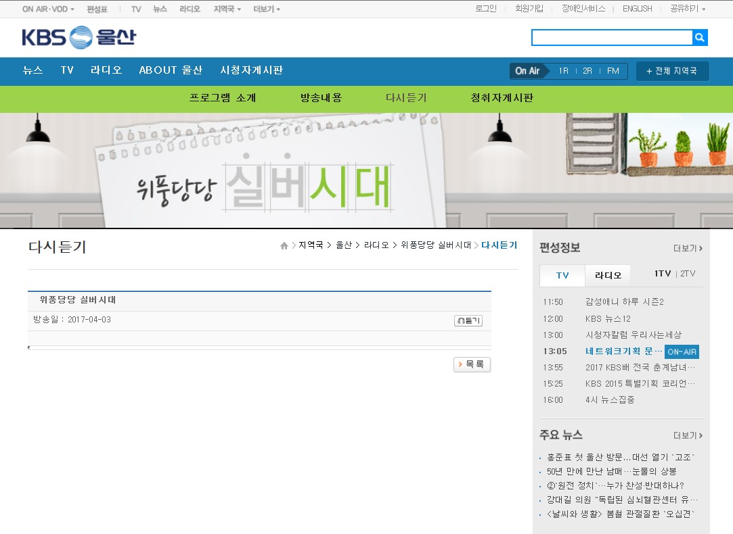The height and width of the screenshot is (534, 733).
Task: Open 시청자게시판 menu
Action: tap(252, 70)
